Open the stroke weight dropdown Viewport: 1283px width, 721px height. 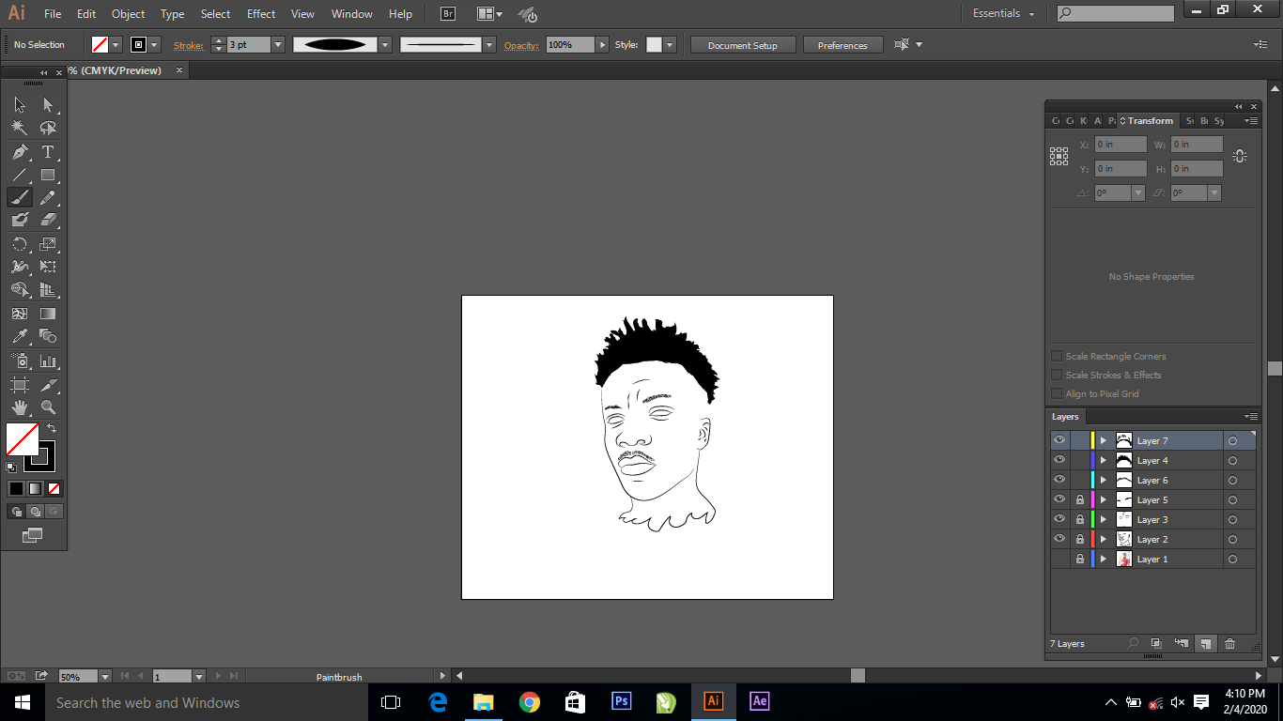(278, 45)
